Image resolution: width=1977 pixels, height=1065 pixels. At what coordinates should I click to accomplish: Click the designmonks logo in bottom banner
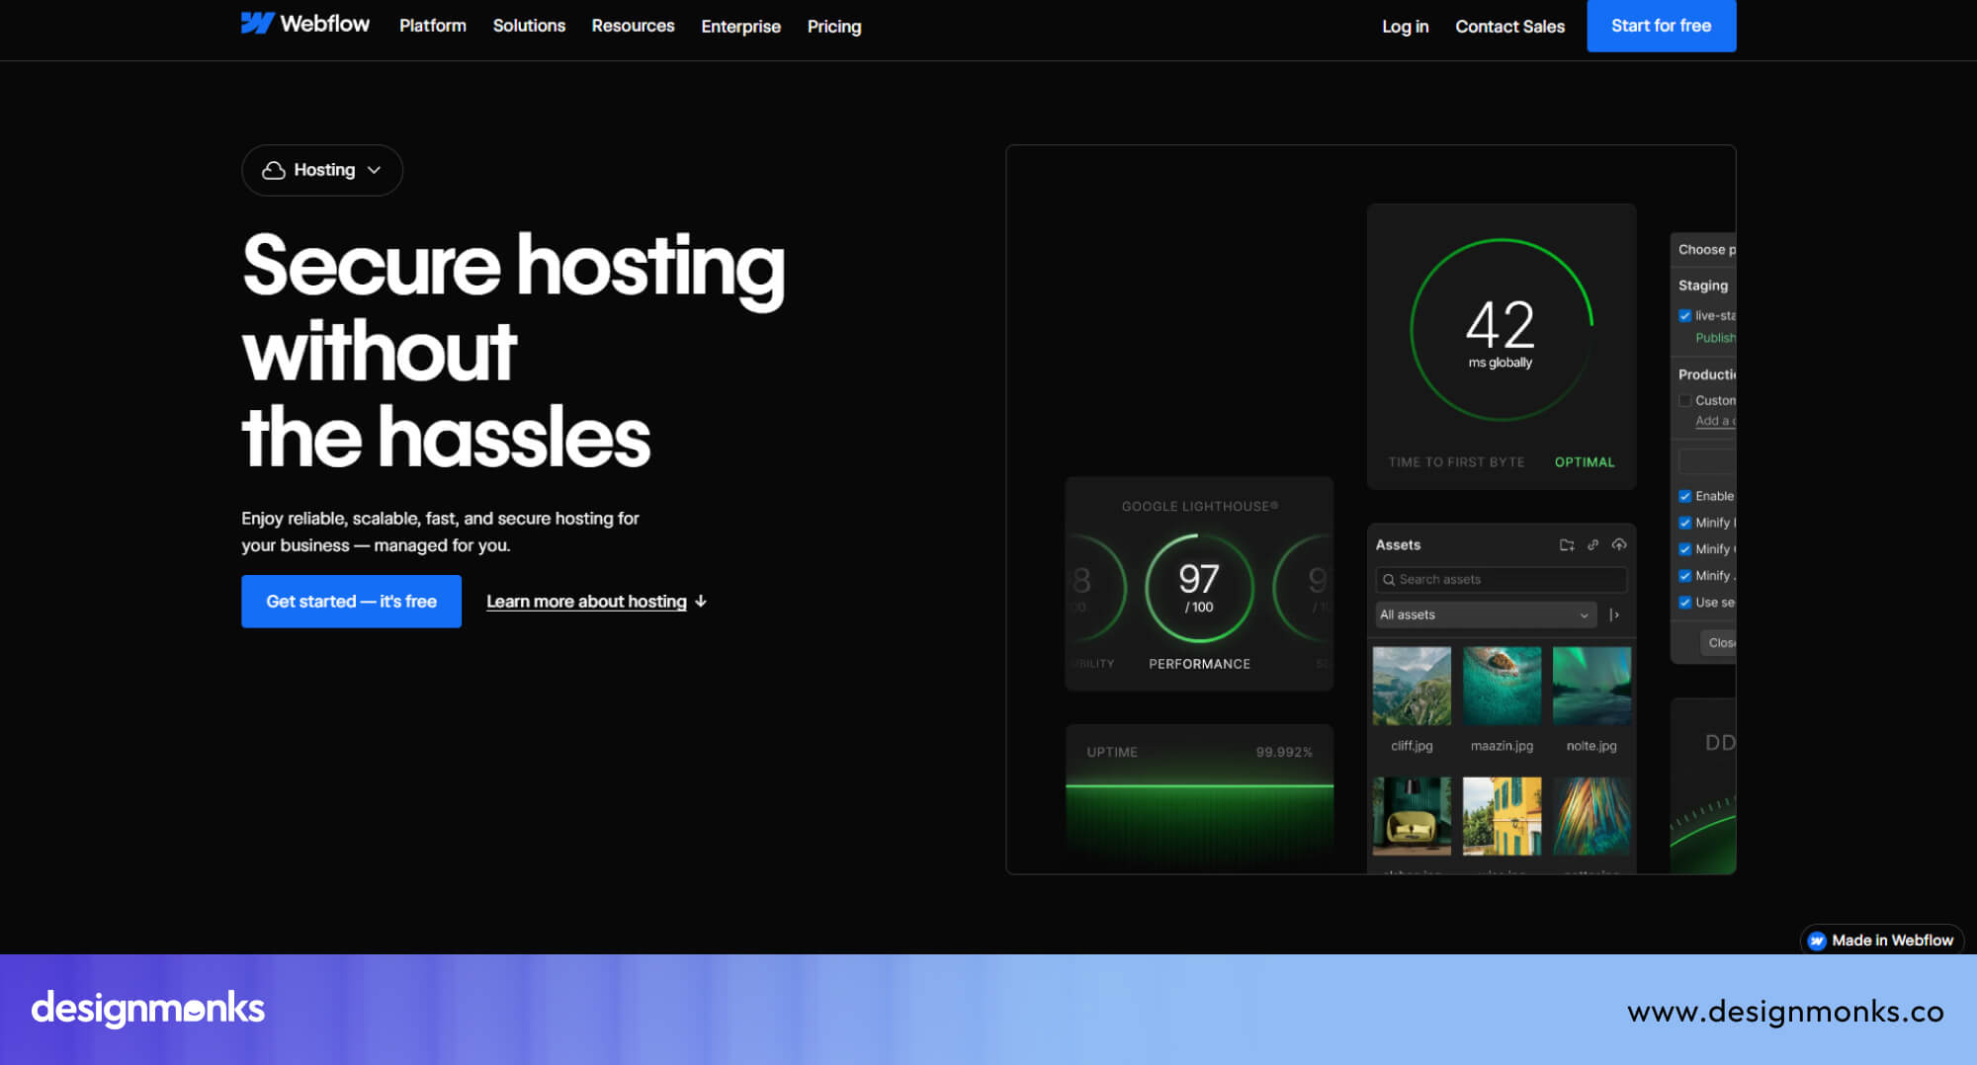pyautogui.click(x=148, y=1008)
